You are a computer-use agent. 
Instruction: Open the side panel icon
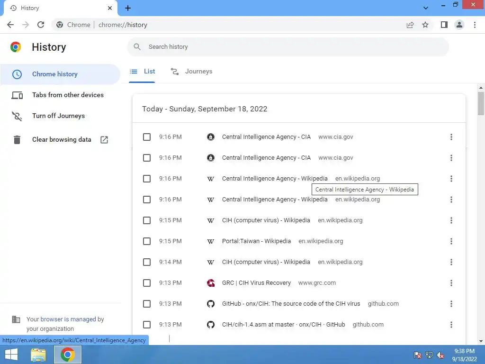click(444, 25)
